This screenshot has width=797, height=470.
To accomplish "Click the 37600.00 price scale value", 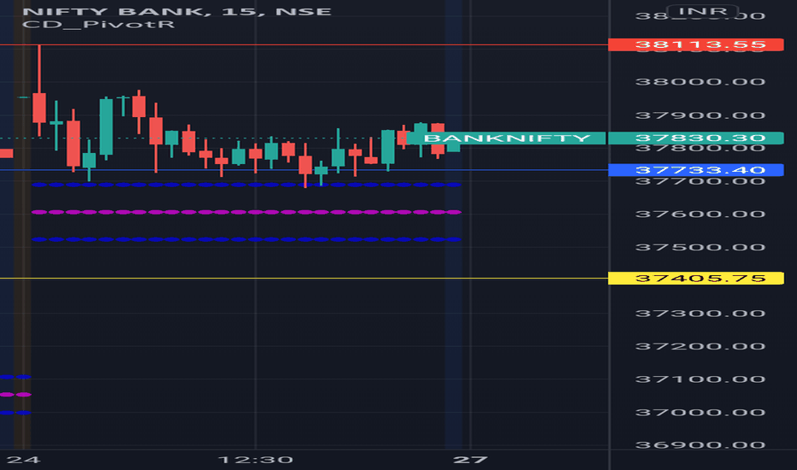I will pos(700,214).
